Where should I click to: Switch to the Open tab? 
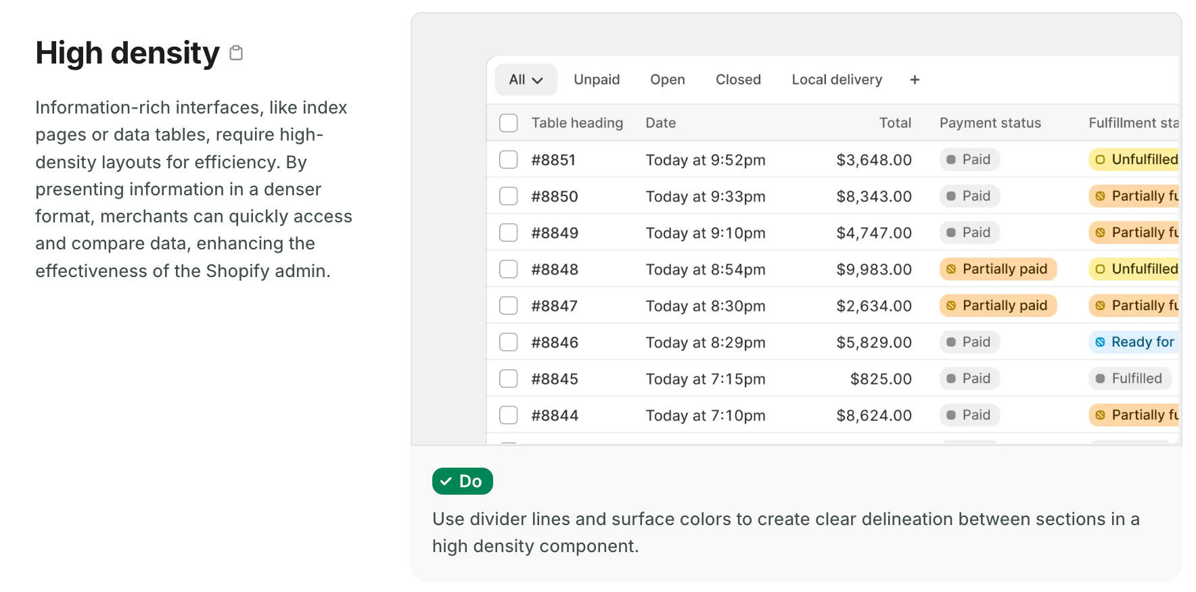(668, 80)
